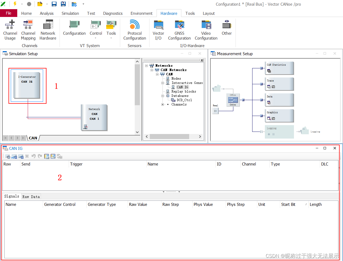
Task: Click the Logging file folder icon
Action: pos(304,130)
